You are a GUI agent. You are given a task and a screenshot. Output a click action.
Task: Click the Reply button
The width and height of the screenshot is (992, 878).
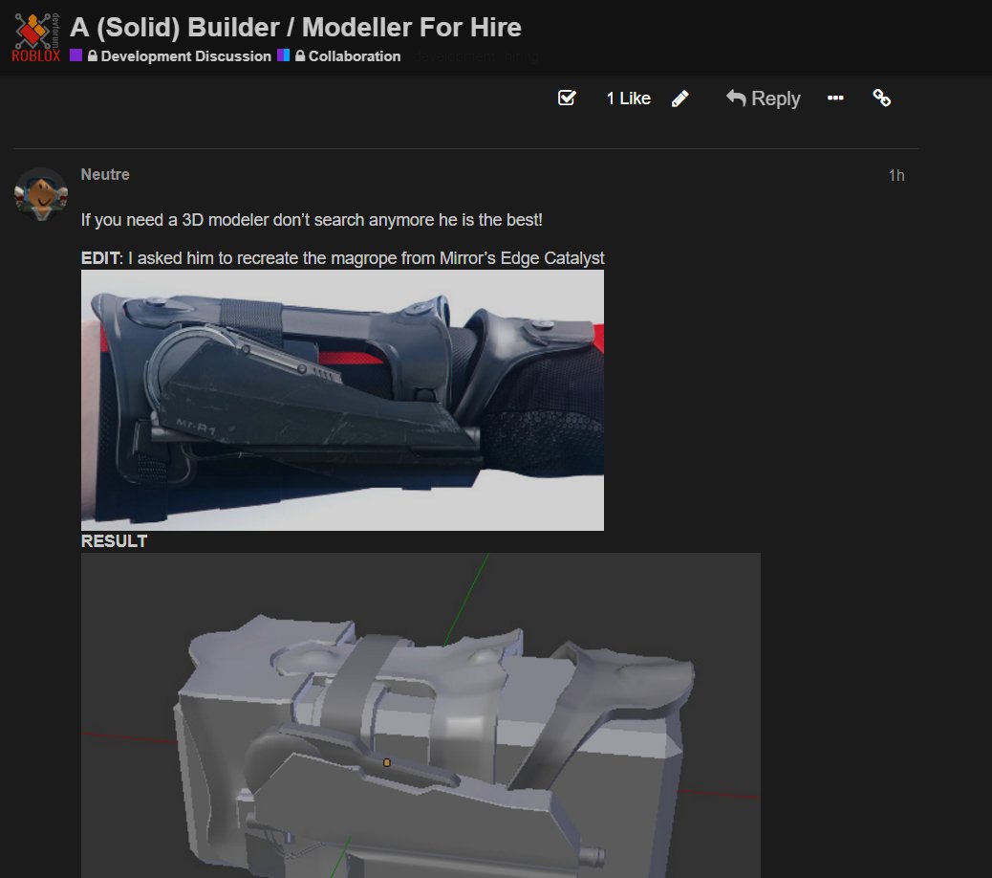763,99
